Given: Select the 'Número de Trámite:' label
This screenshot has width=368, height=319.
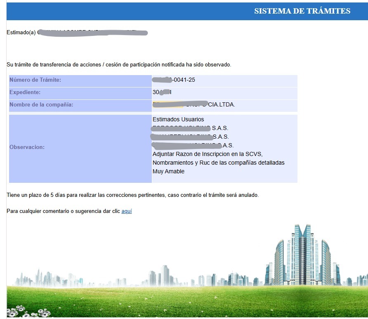Looking at the screenshot, I should [x=35, y=80].
